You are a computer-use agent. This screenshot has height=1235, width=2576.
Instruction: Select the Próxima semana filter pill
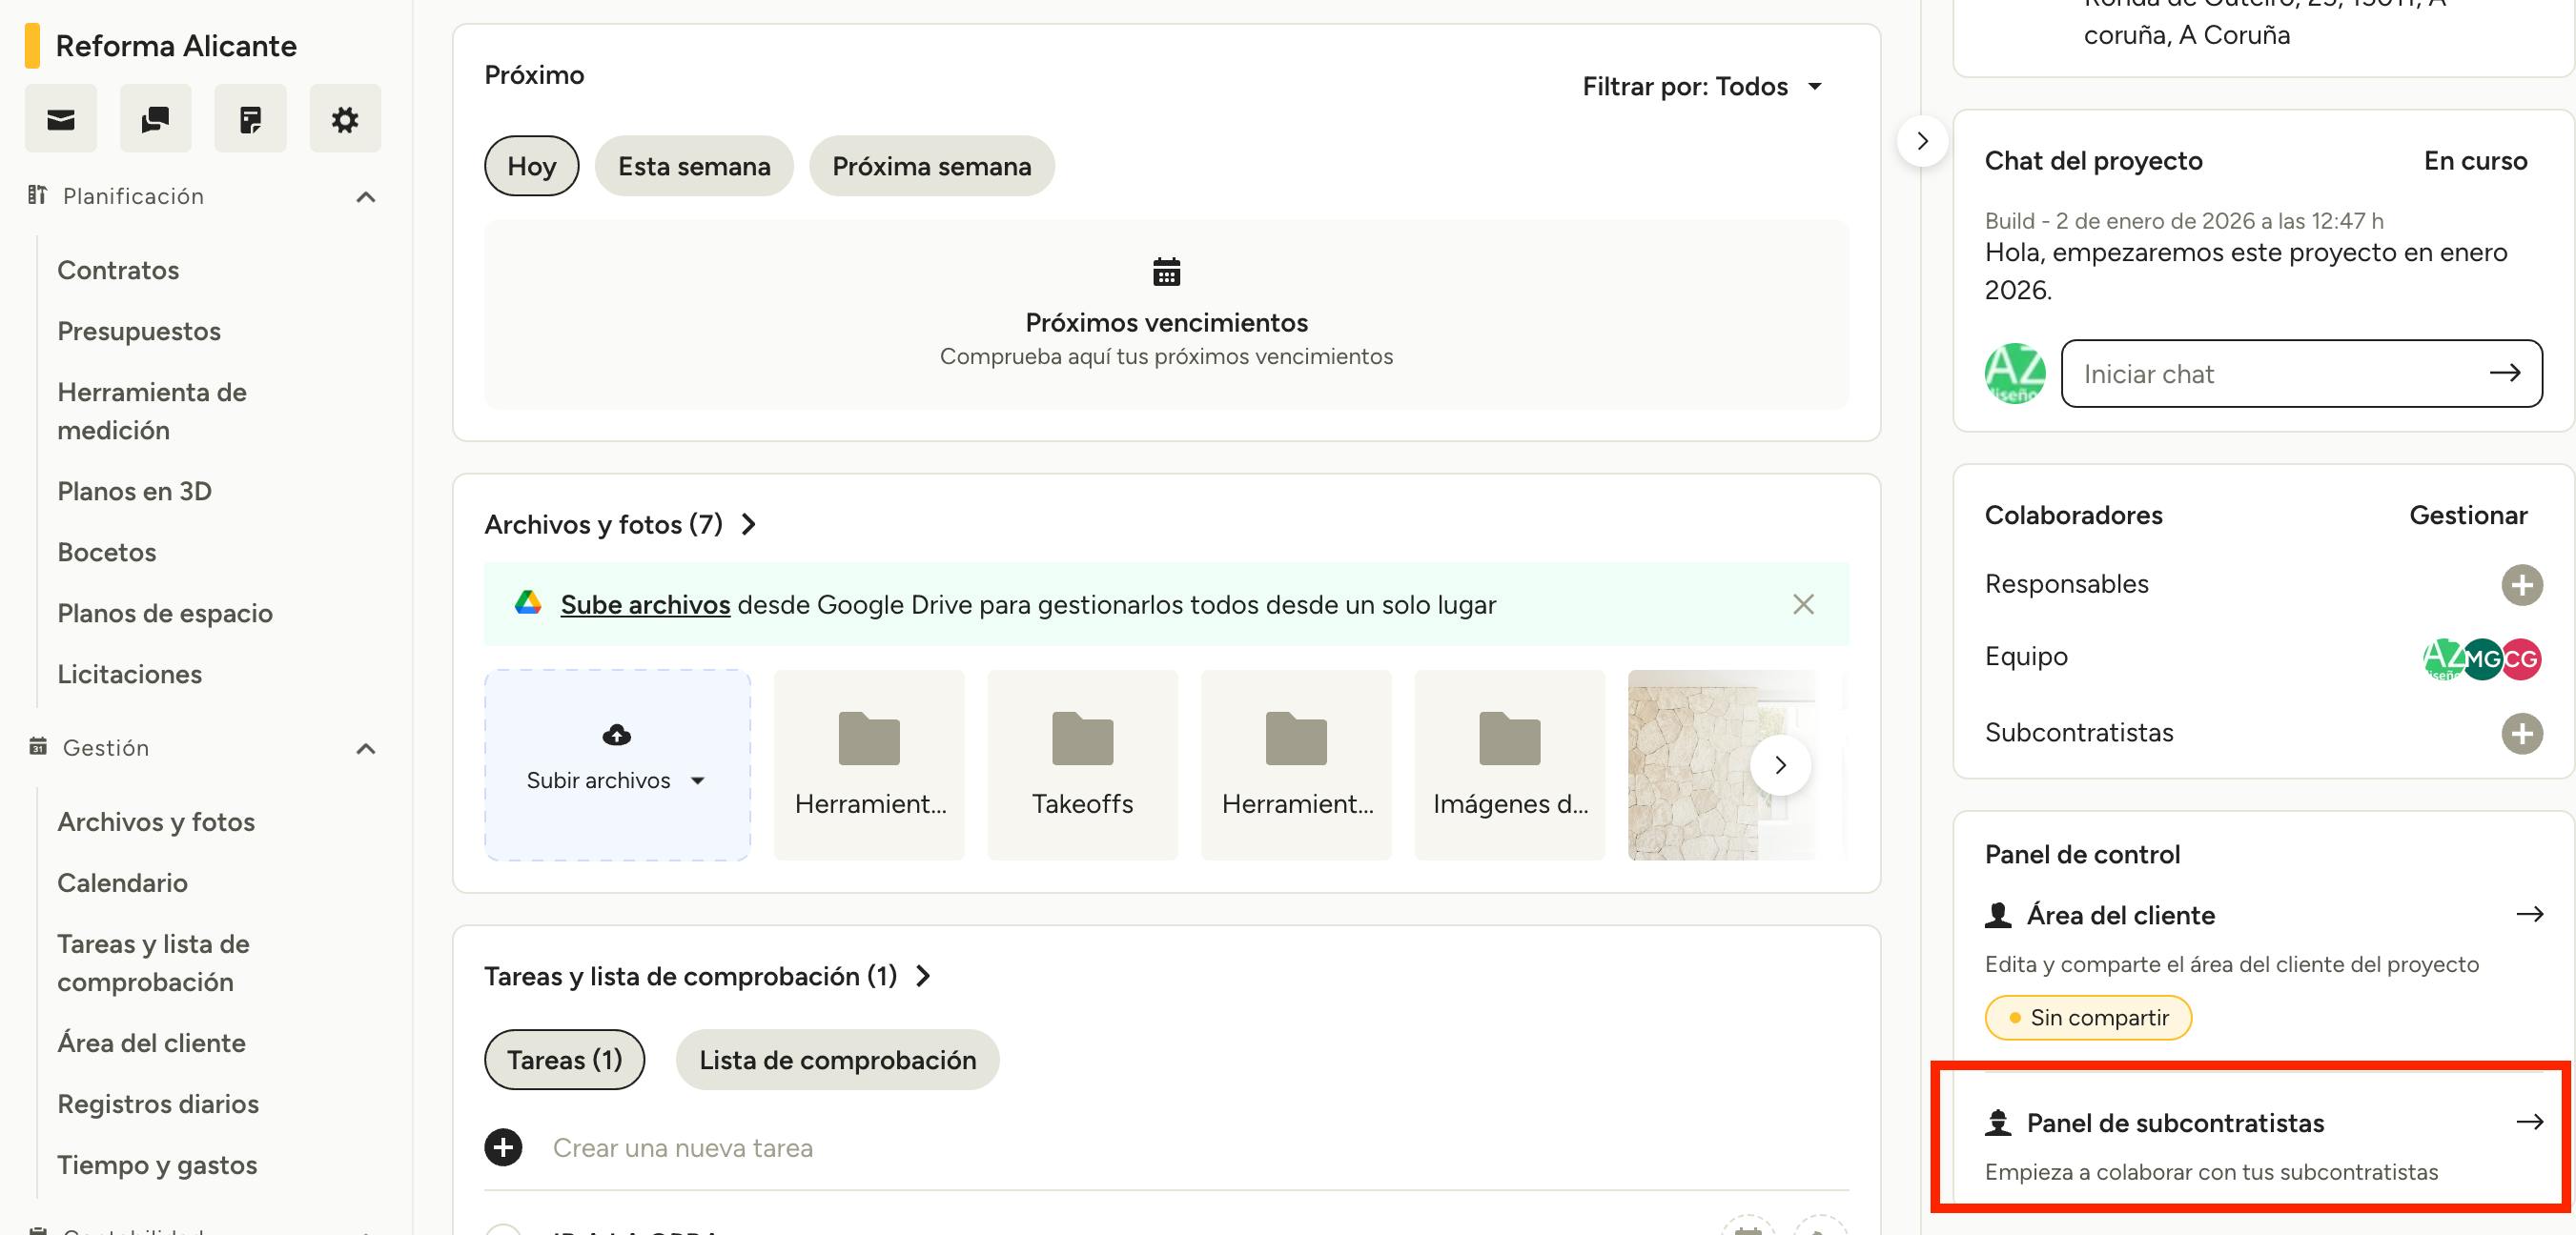(x=931, y=166)
